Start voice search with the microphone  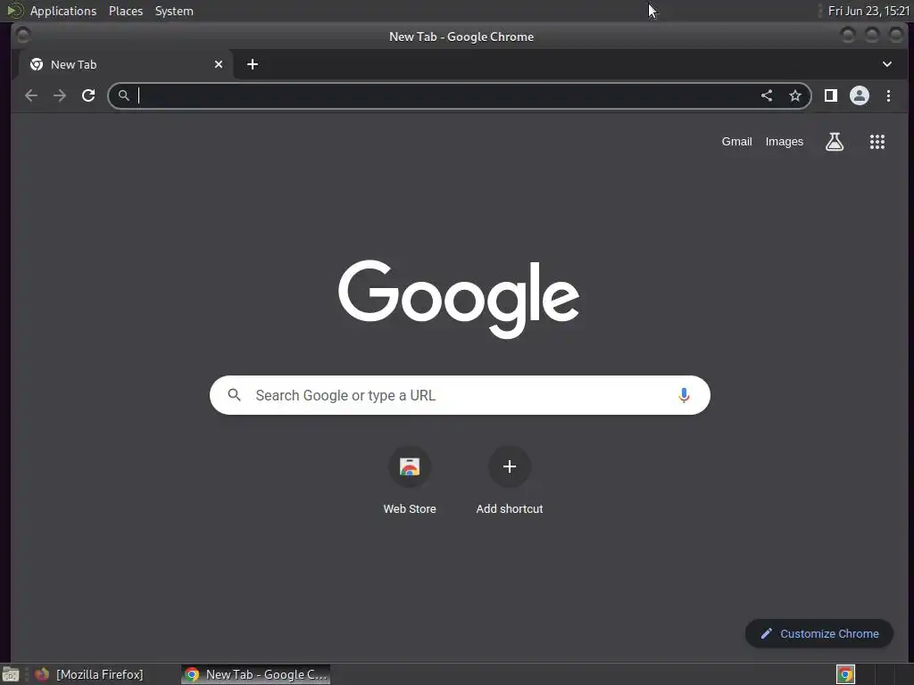coord(684,395)
